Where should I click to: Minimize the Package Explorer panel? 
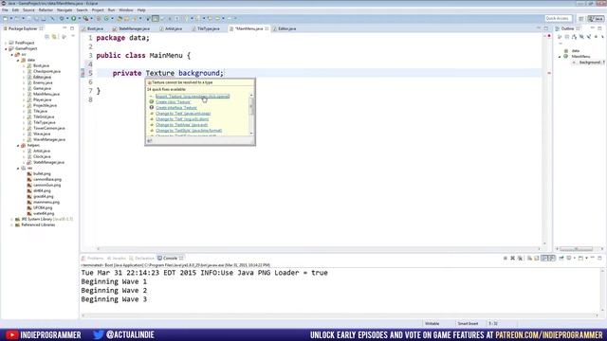[x=64, y=28]
